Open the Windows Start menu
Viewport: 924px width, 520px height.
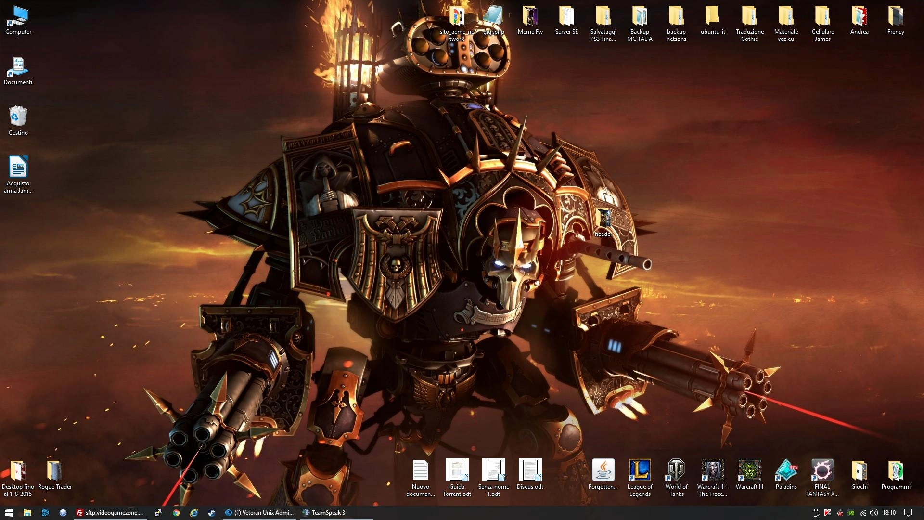click(x=9, y=513)
